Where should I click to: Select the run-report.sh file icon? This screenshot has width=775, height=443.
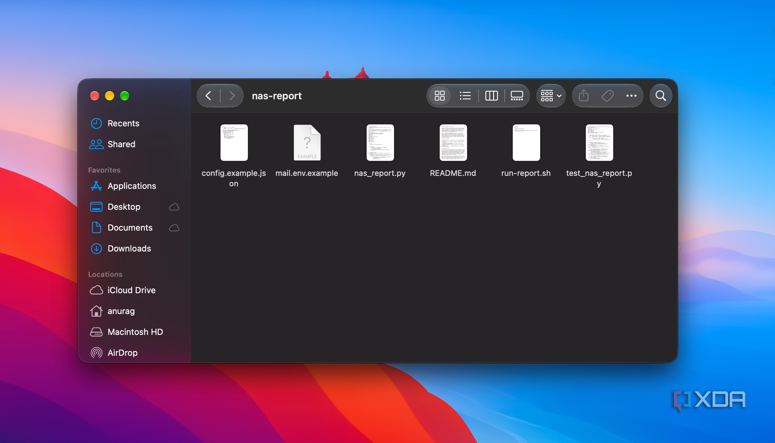tap(526, 143)
